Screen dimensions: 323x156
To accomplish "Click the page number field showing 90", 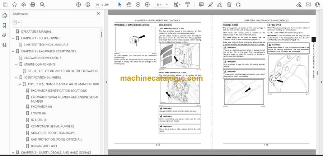I will tap(98, 5).
